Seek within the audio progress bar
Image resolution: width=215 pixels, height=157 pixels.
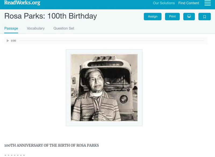[x=112, y=41]
